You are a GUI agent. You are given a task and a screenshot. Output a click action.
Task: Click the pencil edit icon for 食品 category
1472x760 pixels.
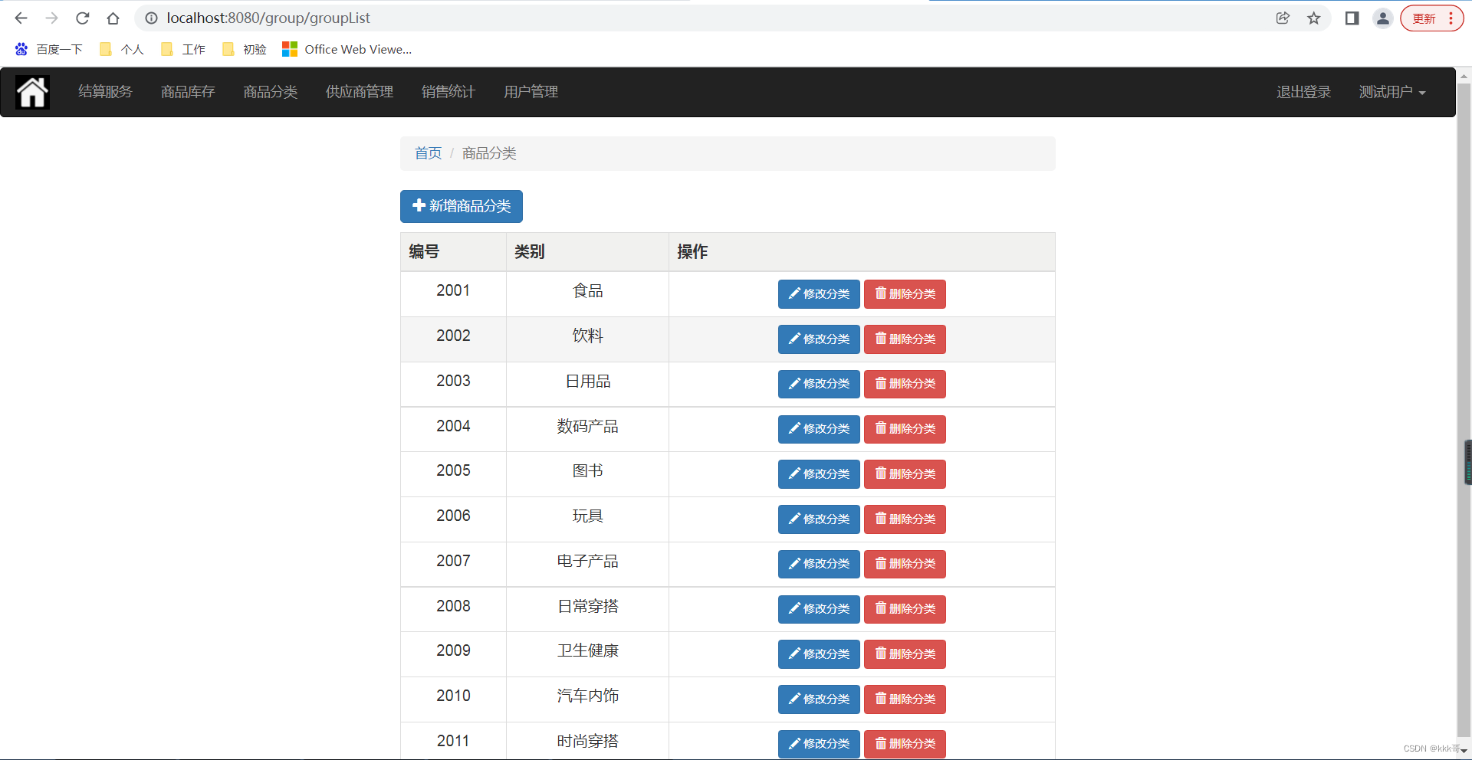tap(794, 293)
